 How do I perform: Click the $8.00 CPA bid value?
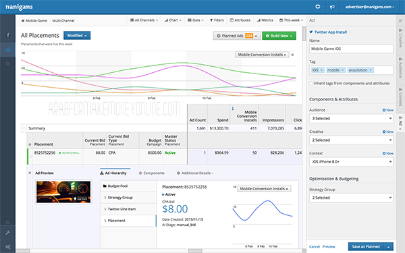coord(175,209)
